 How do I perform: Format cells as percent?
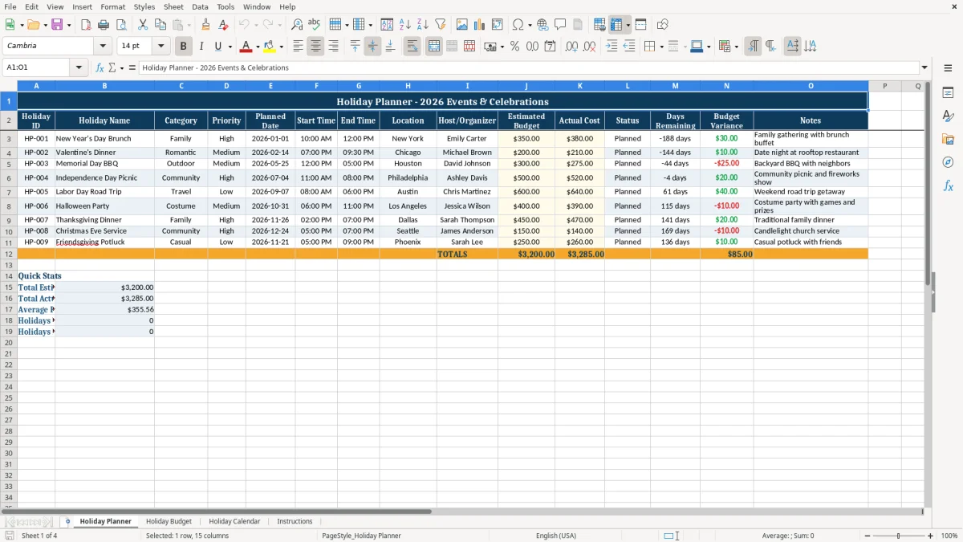point(514,47)
